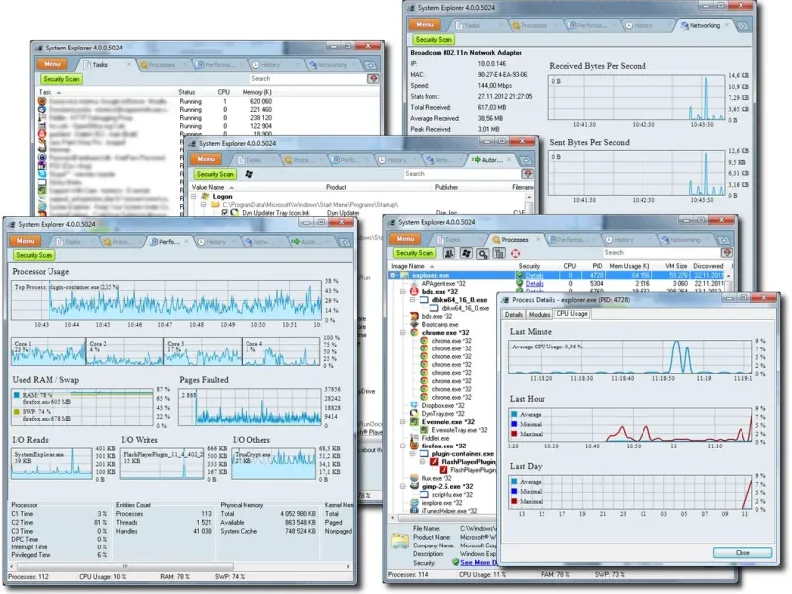The width and height of the screenshot is (792, 594).
Task: Collapse the gimp-2.6.exe *32 tree node
Action: pos(403,486)
